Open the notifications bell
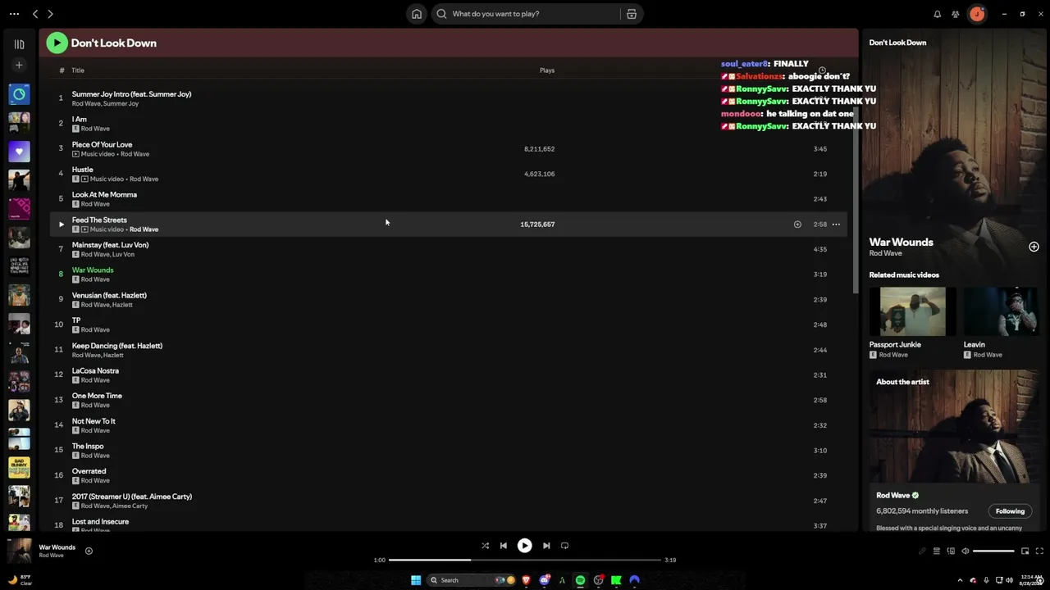This screenshot has width=1050, height=590. [x=938, y=14]
